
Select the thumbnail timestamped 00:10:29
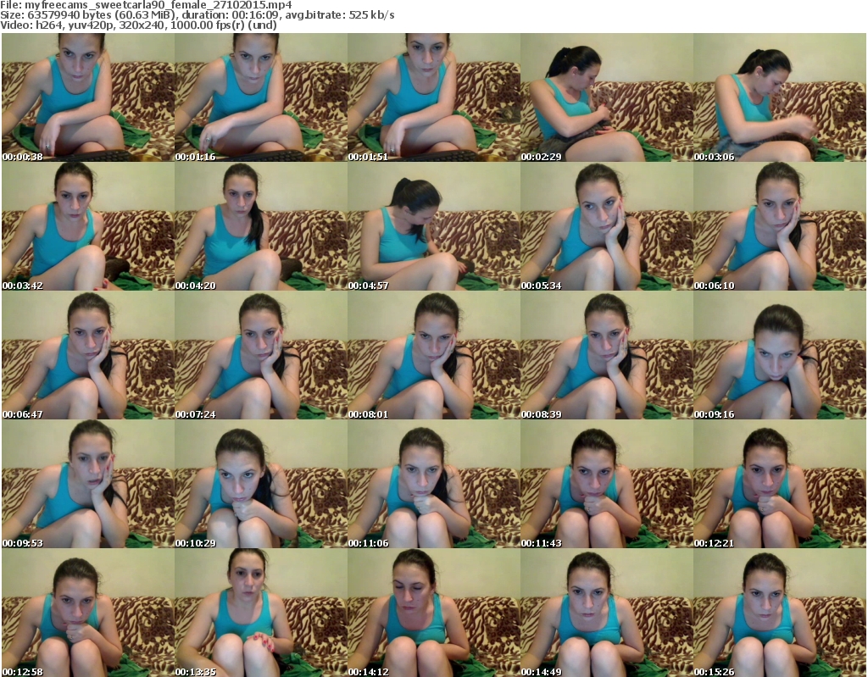[261, 484]
